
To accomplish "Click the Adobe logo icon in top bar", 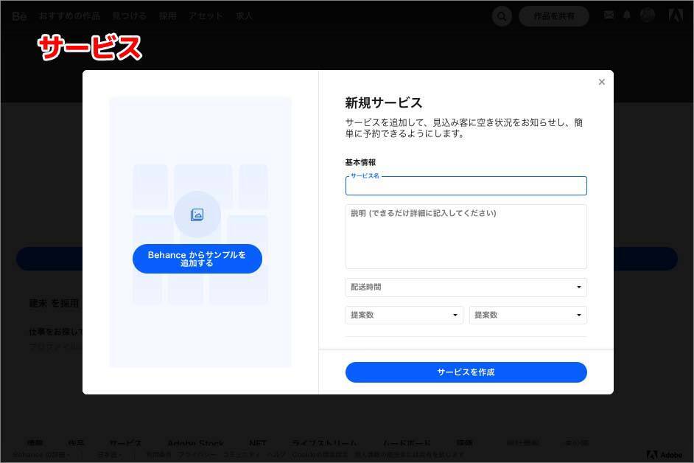I will tap(676, 15).
